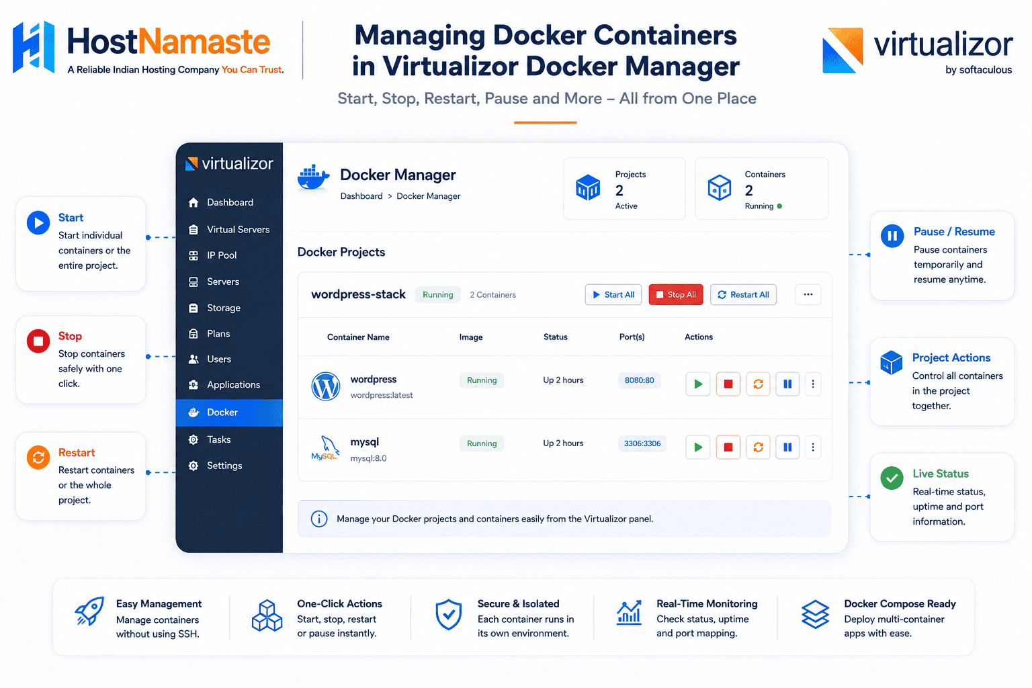Pause the wordpress container

coord(787,384)
